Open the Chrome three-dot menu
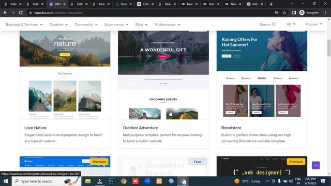This screenshot has height=186, width=331. click(326, 12)
